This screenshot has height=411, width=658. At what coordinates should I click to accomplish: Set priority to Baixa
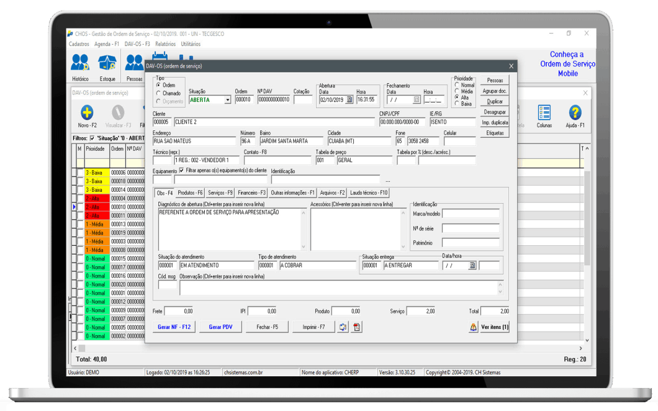tap(457, 104)
